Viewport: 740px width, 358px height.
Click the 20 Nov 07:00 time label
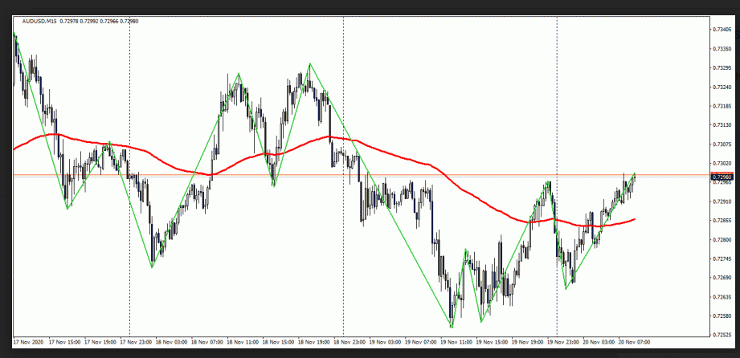tap(636, 341)
